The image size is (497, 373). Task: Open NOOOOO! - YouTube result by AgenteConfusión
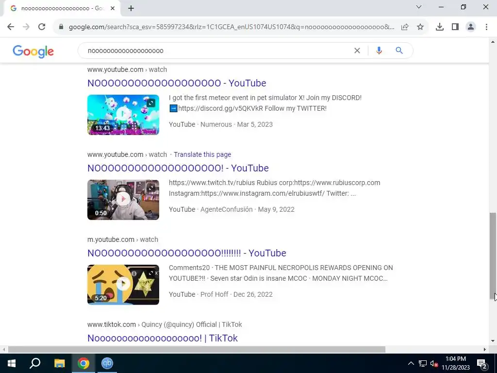coord(178,168)
